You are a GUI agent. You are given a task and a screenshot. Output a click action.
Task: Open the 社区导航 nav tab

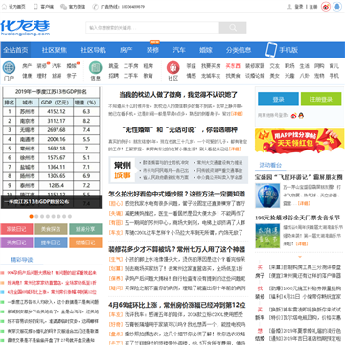pos(93,50)
